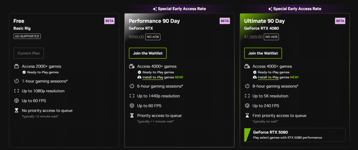The height and width of the screenshot is (150, 358).
Task: Click the games library icon in Free plan
Action: [16, 66]
